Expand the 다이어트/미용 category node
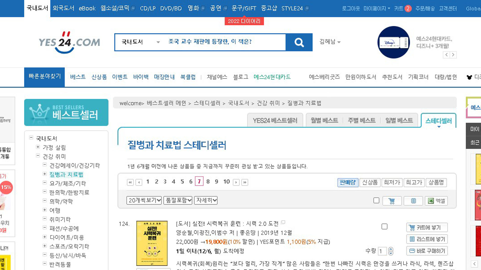This screenshot has height=270, width=481. (x=45, y=237)
